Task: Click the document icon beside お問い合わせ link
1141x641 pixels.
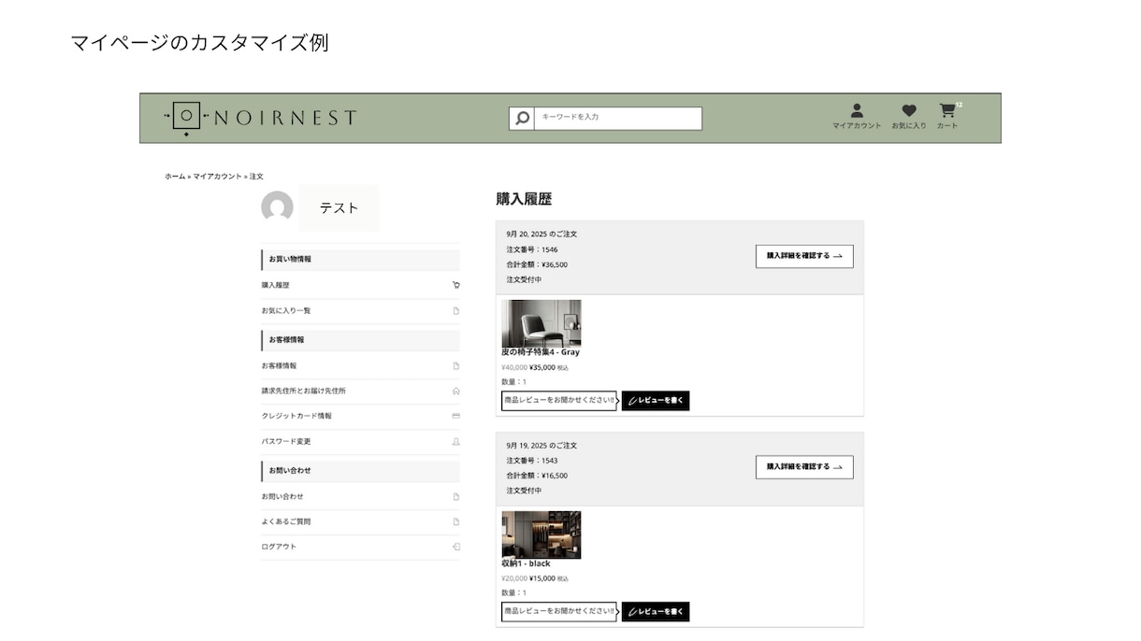Action: click(456, 496)
